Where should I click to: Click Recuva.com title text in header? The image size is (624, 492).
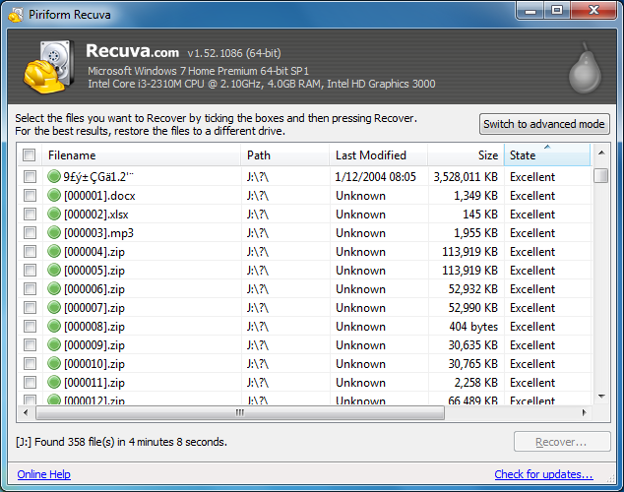[x=133, y=51]
